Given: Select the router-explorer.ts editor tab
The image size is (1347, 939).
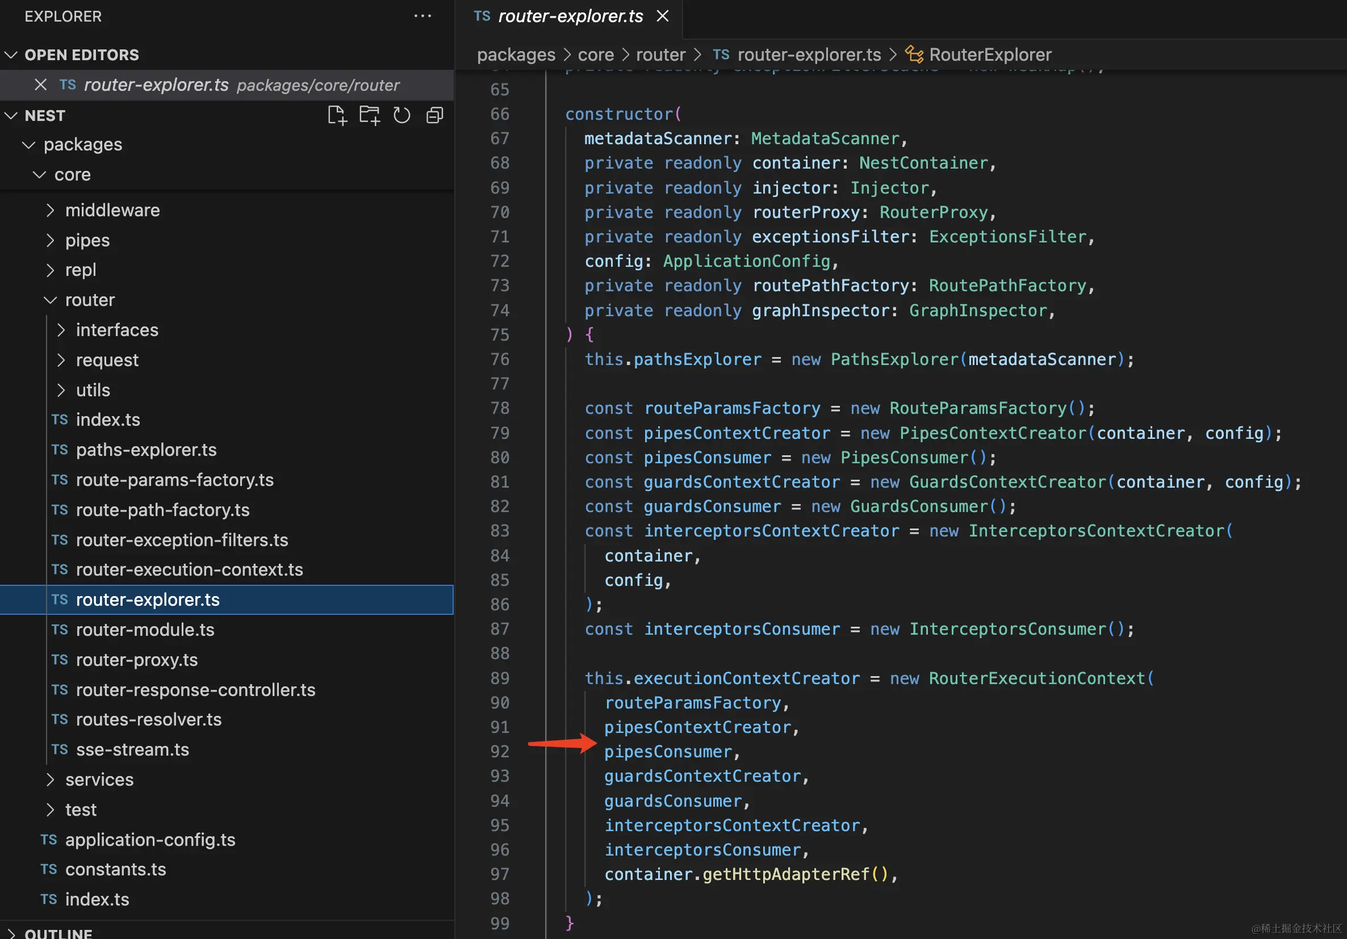Looking at the screenshot, I should (570, 16).
